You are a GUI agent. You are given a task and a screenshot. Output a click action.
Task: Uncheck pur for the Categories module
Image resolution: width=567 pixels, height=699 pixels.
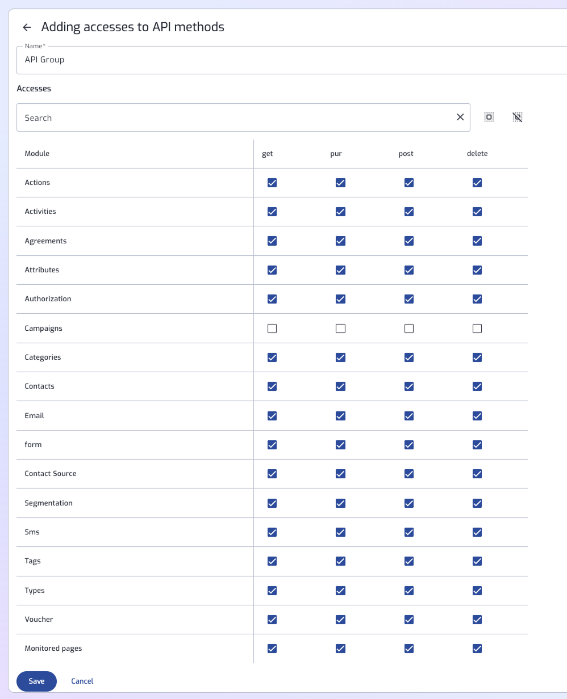click(x=340, y=357)
